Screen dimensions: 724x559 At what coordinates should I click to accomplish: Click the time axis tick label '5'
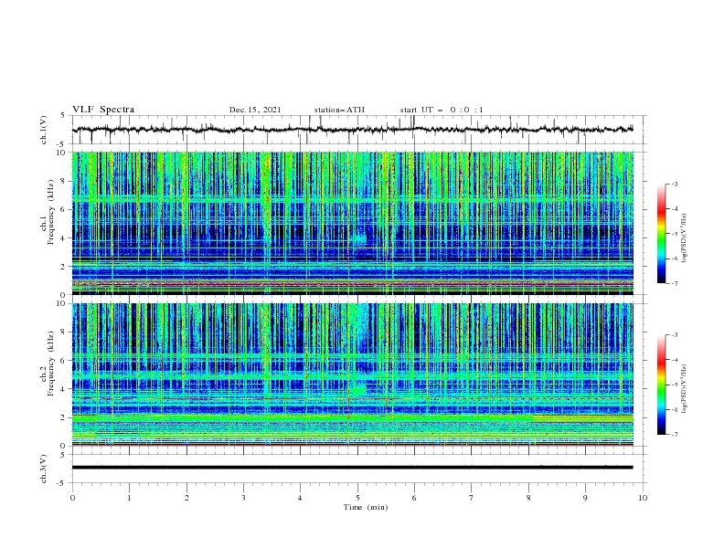coord(357,498)
